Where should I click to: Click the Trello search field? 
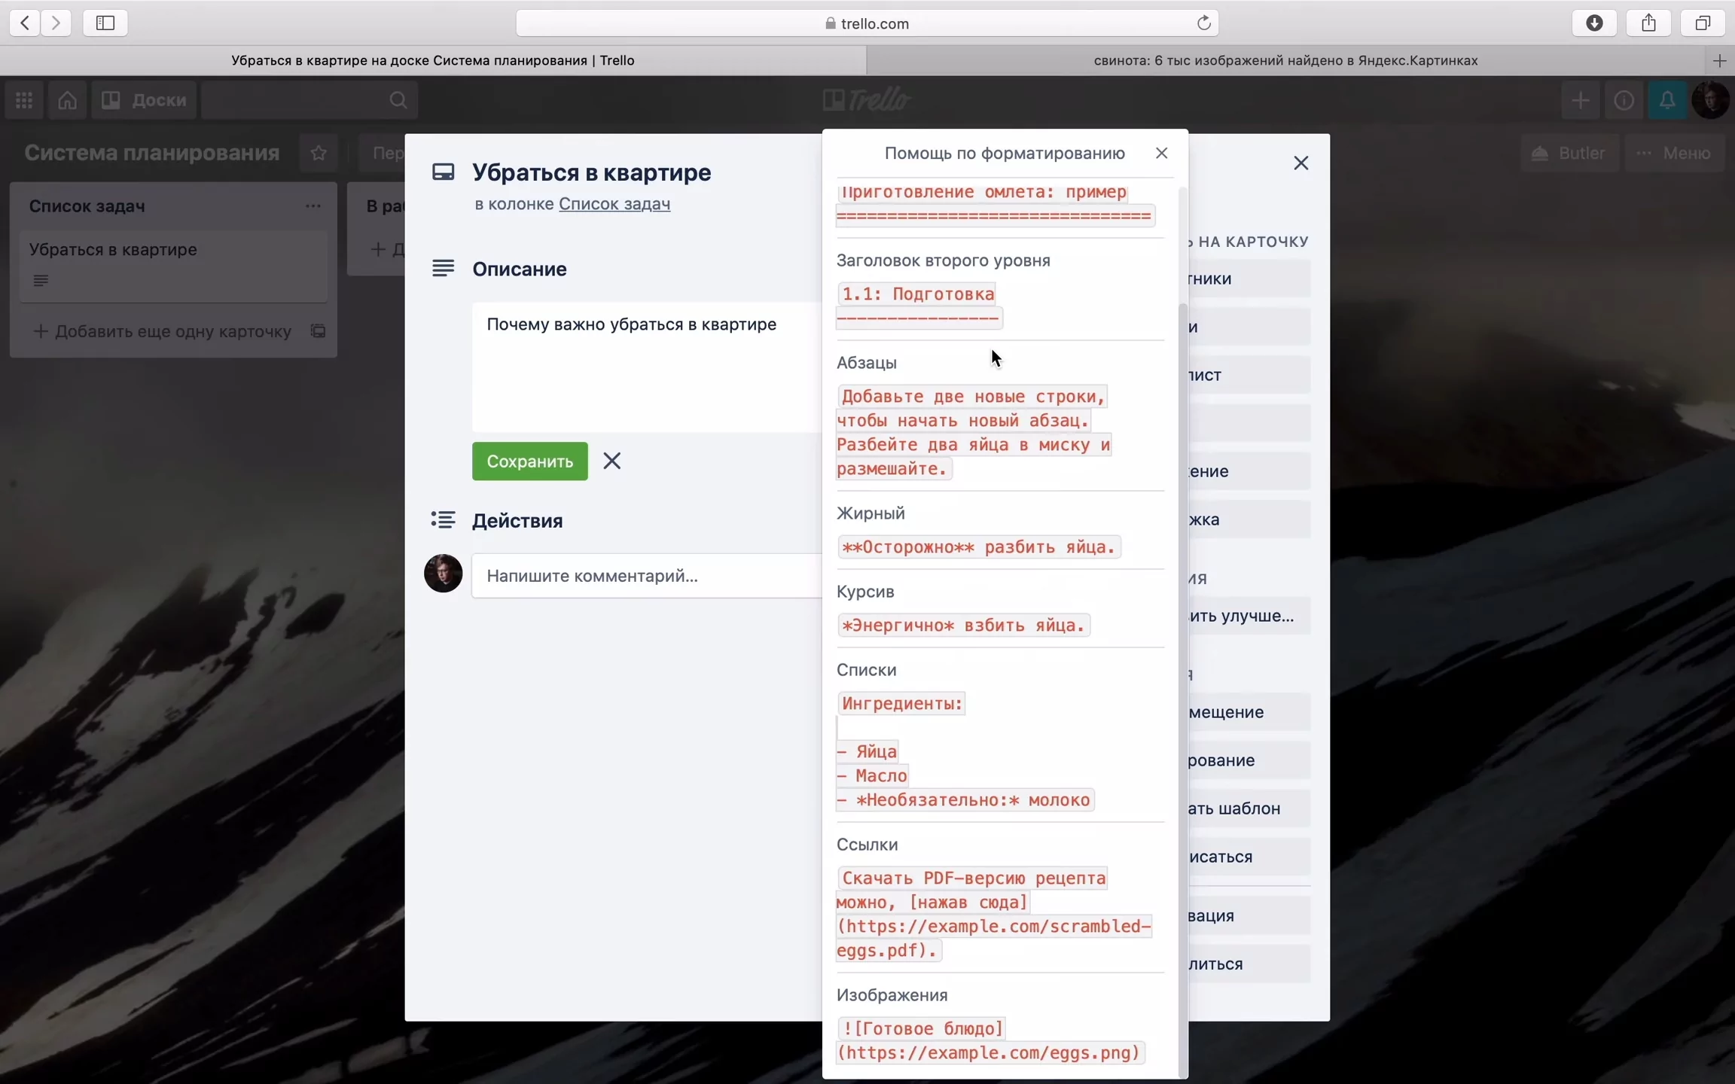point(309,99)
